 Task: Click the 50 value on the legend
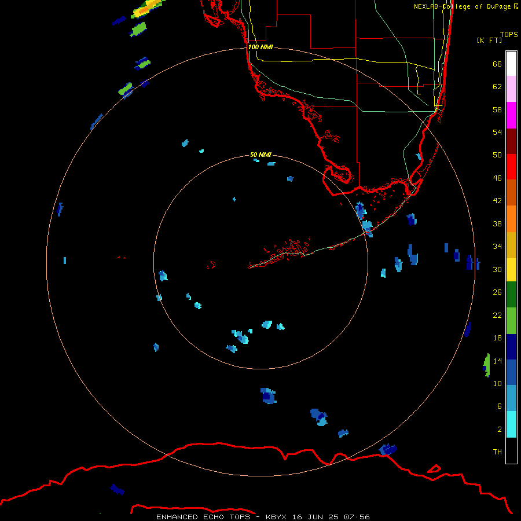pyautogui.click(x=497, y=155)
